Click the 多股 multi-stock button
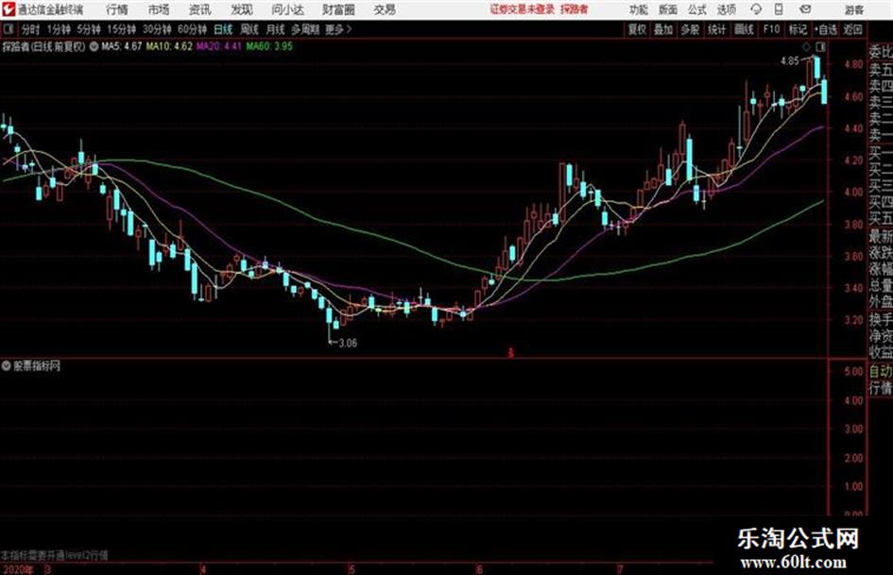This screenshot has width=893, height=575. pyautogui.click(x=690, y=29)
